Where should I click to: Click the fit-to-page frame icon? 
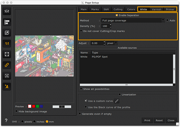7,54
